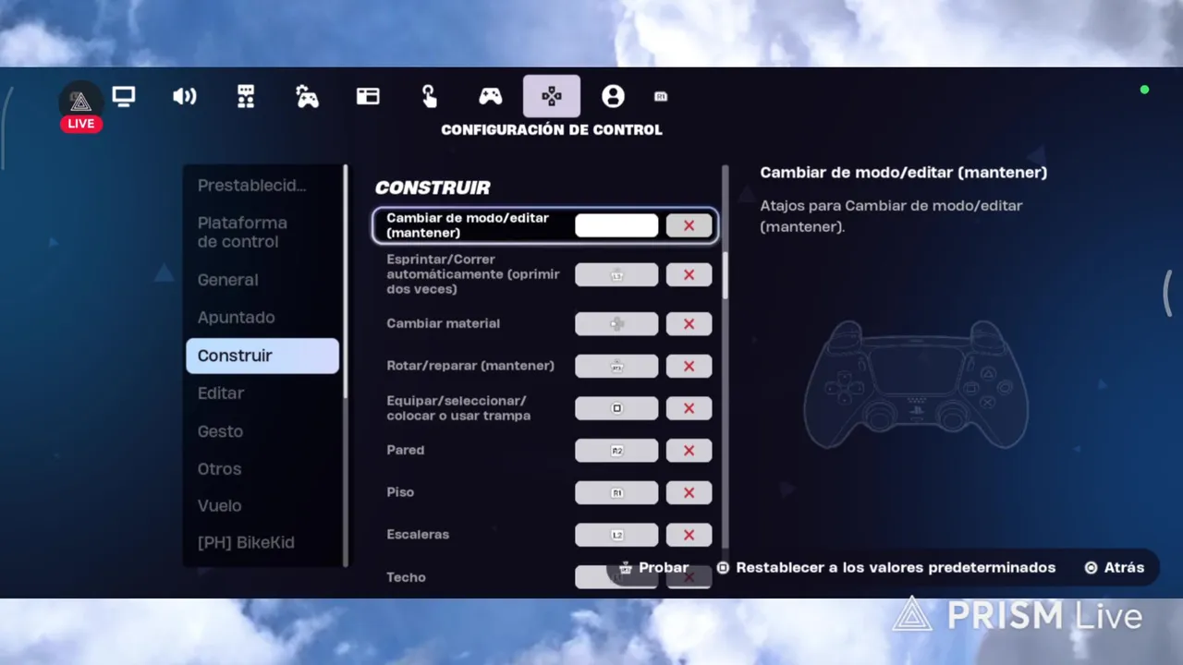Change the L2 binding for Escaleras
Viewport: 1183px width, 665px height.
(616, 535)
